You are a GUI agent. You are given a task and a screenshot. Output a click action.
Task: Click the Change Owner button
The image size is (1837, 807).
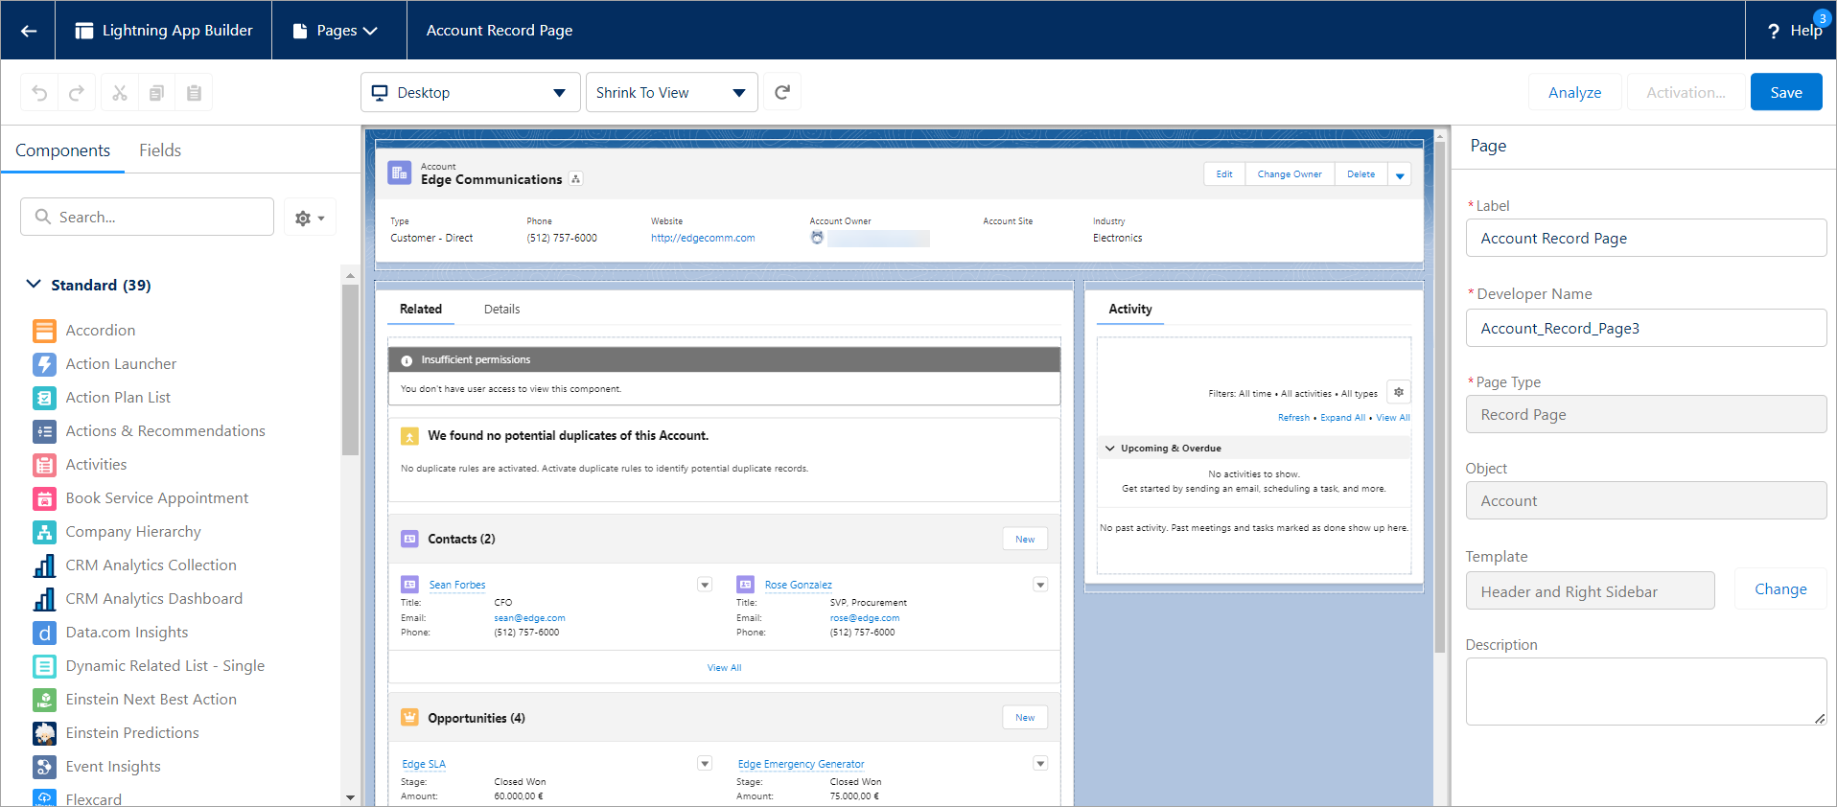pyautogui.click(x=1290, y=174)
